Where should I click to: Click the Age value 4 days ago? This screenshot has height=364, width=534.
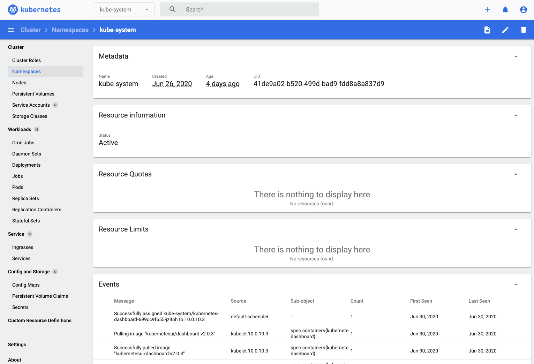tap(223, 84)
